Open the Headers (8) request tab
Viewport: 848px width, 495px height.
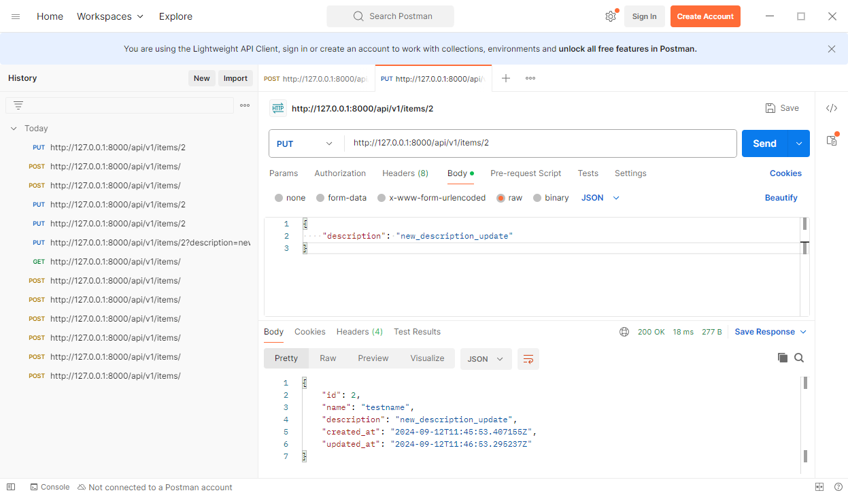tap(405, 173)
